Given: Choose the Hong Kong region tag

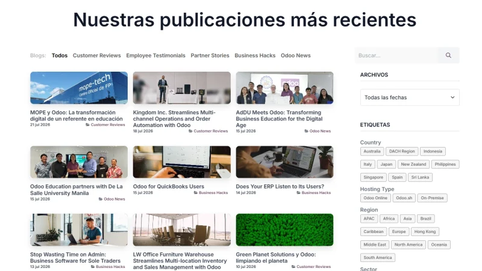Looking at the screenshot, I should pos(425,232).
